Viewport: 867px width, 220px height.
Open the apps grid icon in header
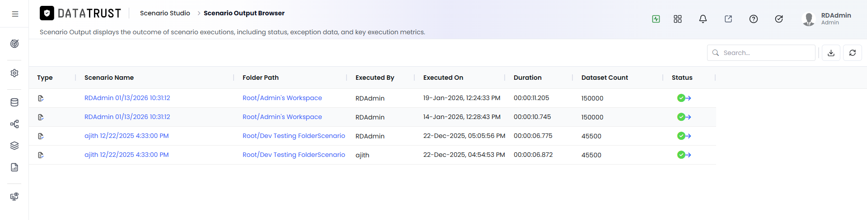[x=678, y=19]
